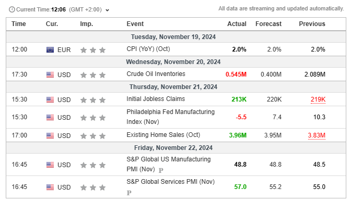The image size is (351, 201).
Task: Click US flag in Philadelphia Fed row
Action: point(50,117)
